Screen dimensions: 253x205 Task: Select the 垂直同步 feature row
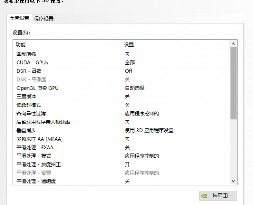[121, 131]
